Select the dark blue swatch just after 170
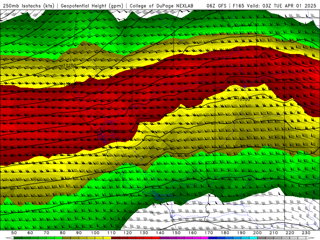The height and width of the screenshot is (240, 320). click(x=213, y=238)
